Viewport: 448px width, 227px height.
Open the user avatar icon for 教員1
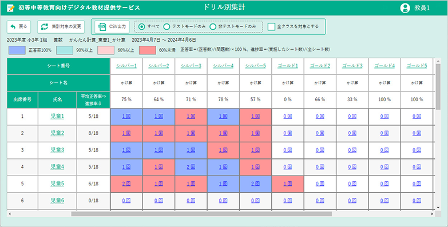405,8
